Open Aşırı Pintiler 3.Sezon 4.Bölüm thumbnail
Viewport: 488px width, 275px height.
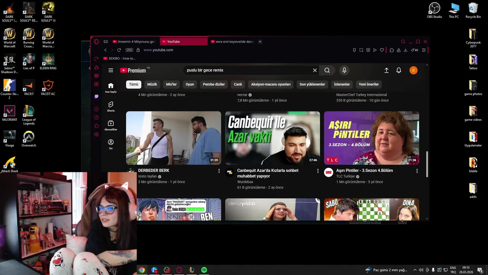[x=371, y=138]
